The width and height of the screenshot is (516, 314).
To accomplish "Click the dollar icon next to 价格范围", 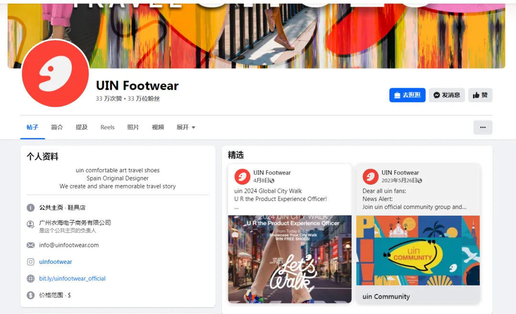I will click(x=31, y=295).
